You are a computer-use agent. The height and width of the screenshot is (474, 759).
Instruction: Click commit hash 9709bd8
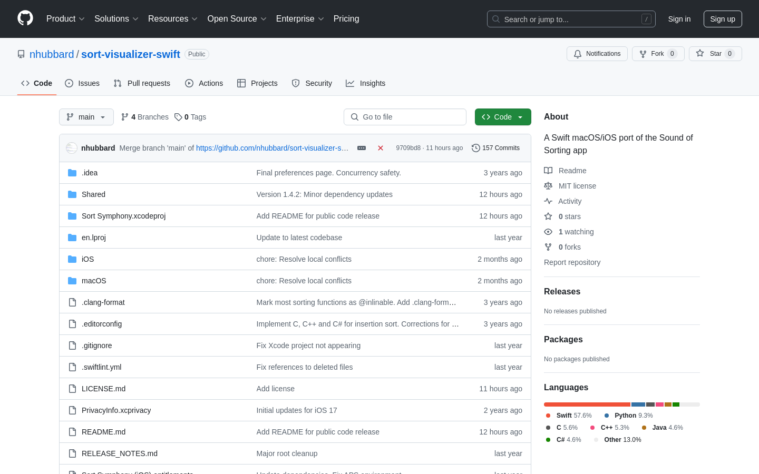[408, 148]
